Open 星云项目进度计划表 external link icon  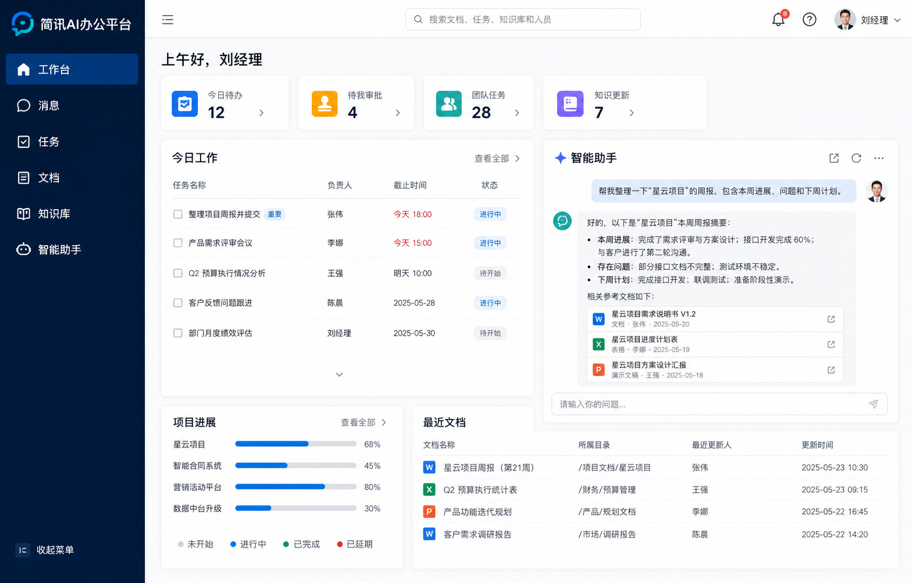tap(831, 345)
